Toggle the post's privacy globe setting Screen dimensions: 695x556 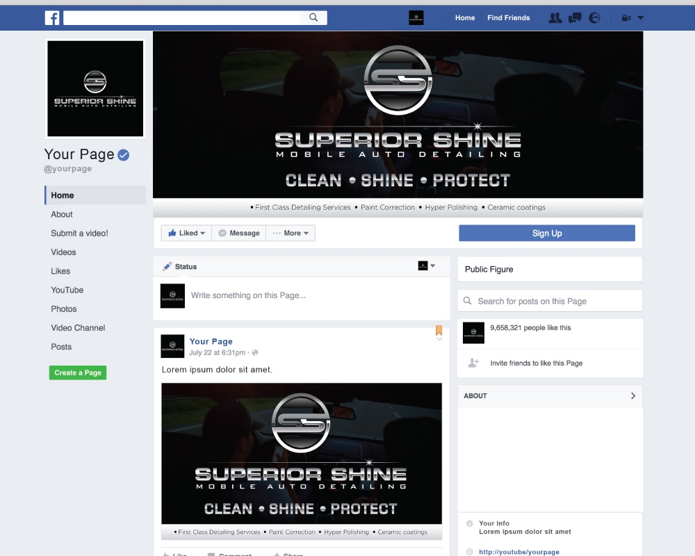(x=254, y=352)
